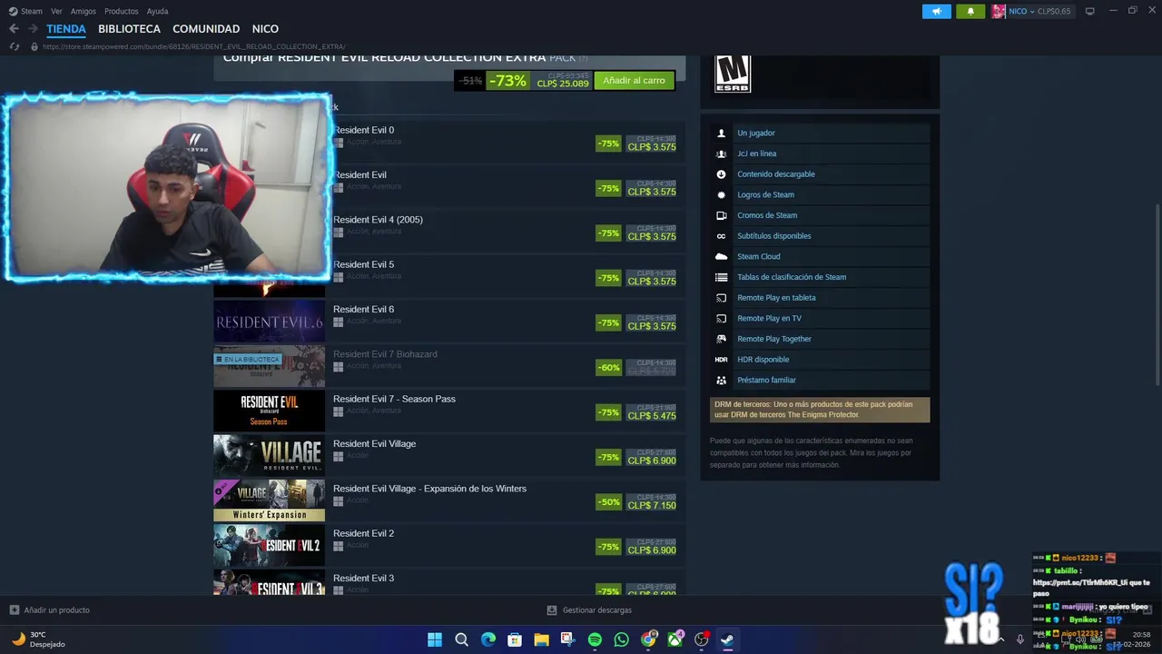Click the Logros de Steam icon
Viewport: 1162px width, 654px height.
pyautogui.click(x=722, y=194)
